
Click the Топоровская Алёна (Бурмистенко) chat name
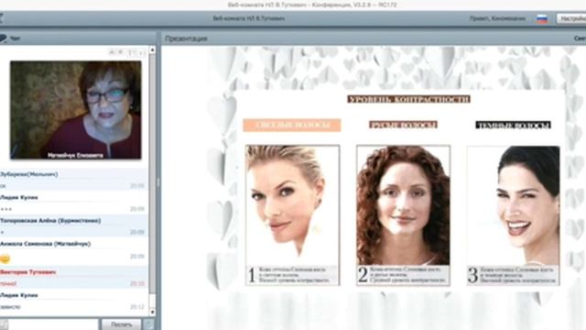coord(50,221)
